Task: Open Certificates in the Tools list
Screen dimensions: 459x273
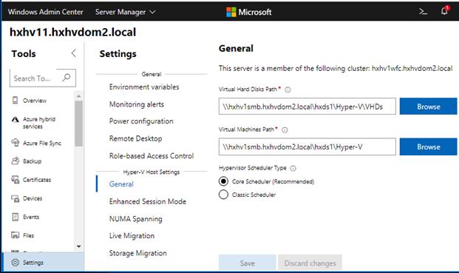Action: (37, 180)
